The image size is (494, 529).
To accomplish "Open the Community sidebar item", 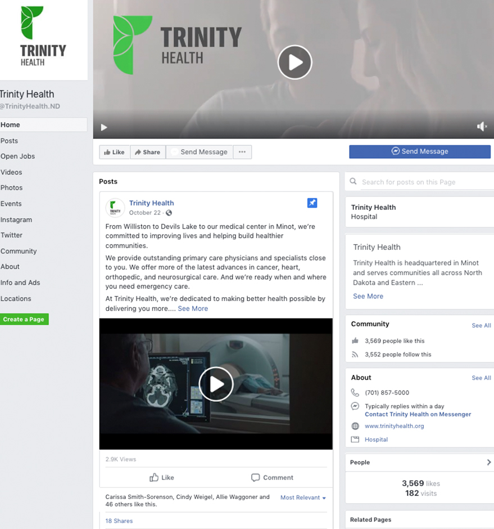I will (19, 251).
